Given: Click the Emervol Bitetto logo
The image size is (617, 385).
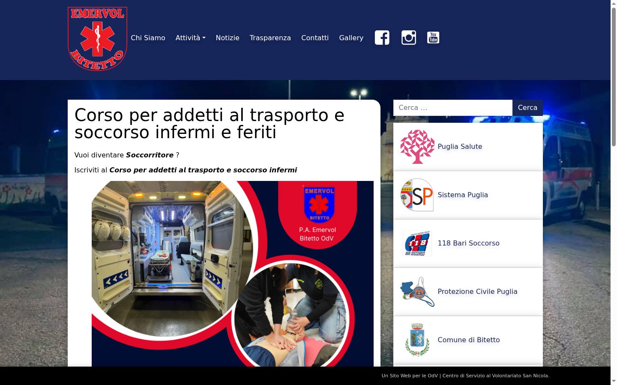Looking at the screenshot, I should [x=97, y=38].
